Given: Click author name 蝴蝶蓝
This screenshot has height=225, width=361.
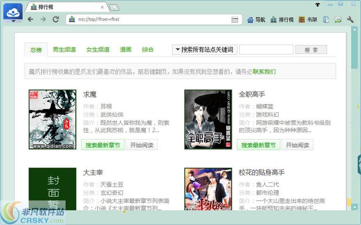Looking at the screenshot, I should pos(265,106).
